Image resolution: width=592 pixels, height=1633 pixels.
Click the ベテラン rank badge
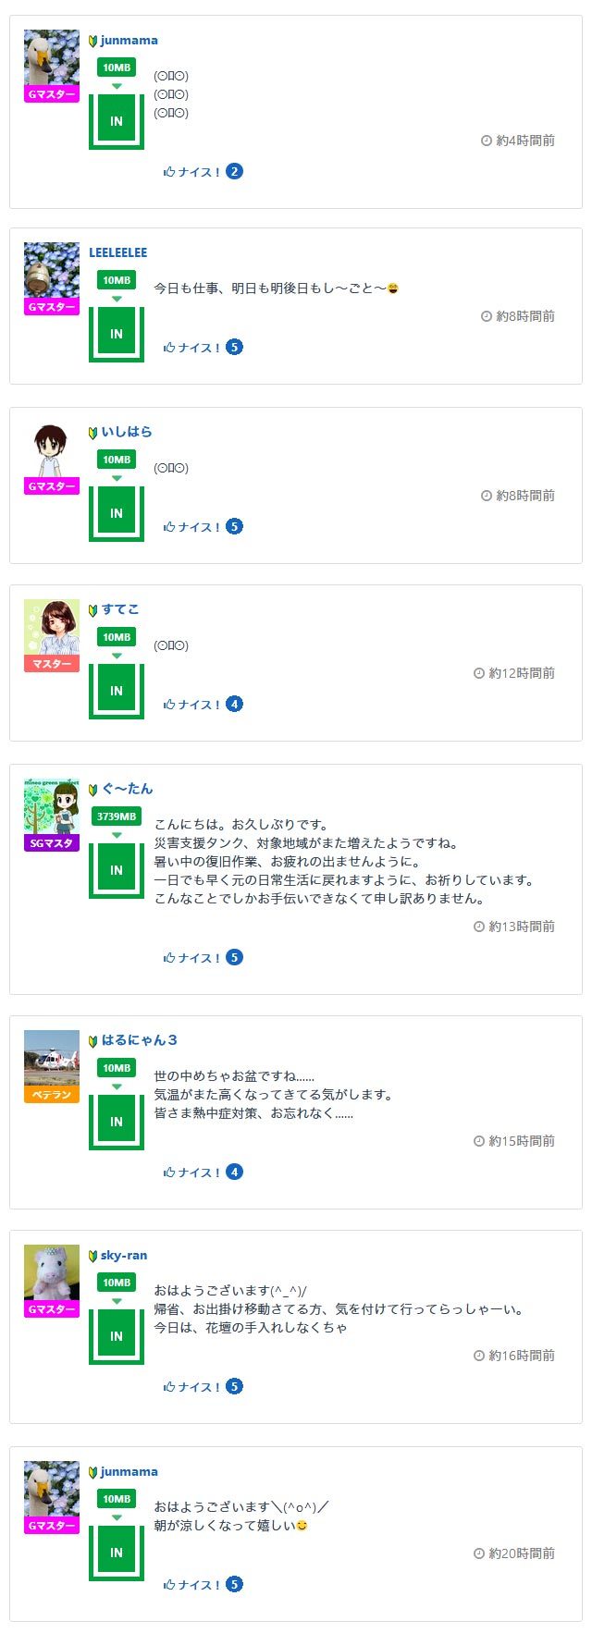point(52,1095)
